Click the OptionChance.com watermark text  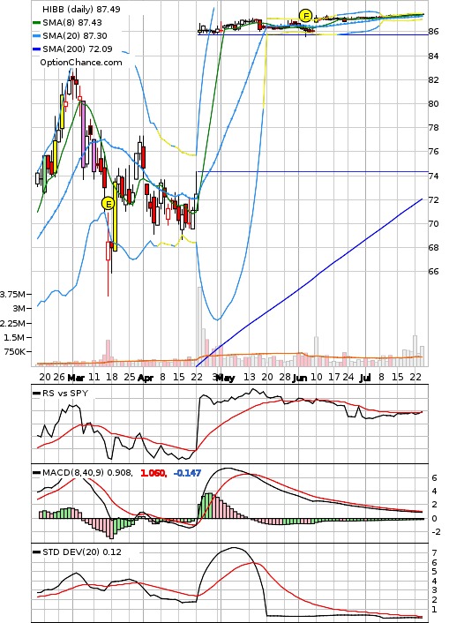click(x=81, y=63)
